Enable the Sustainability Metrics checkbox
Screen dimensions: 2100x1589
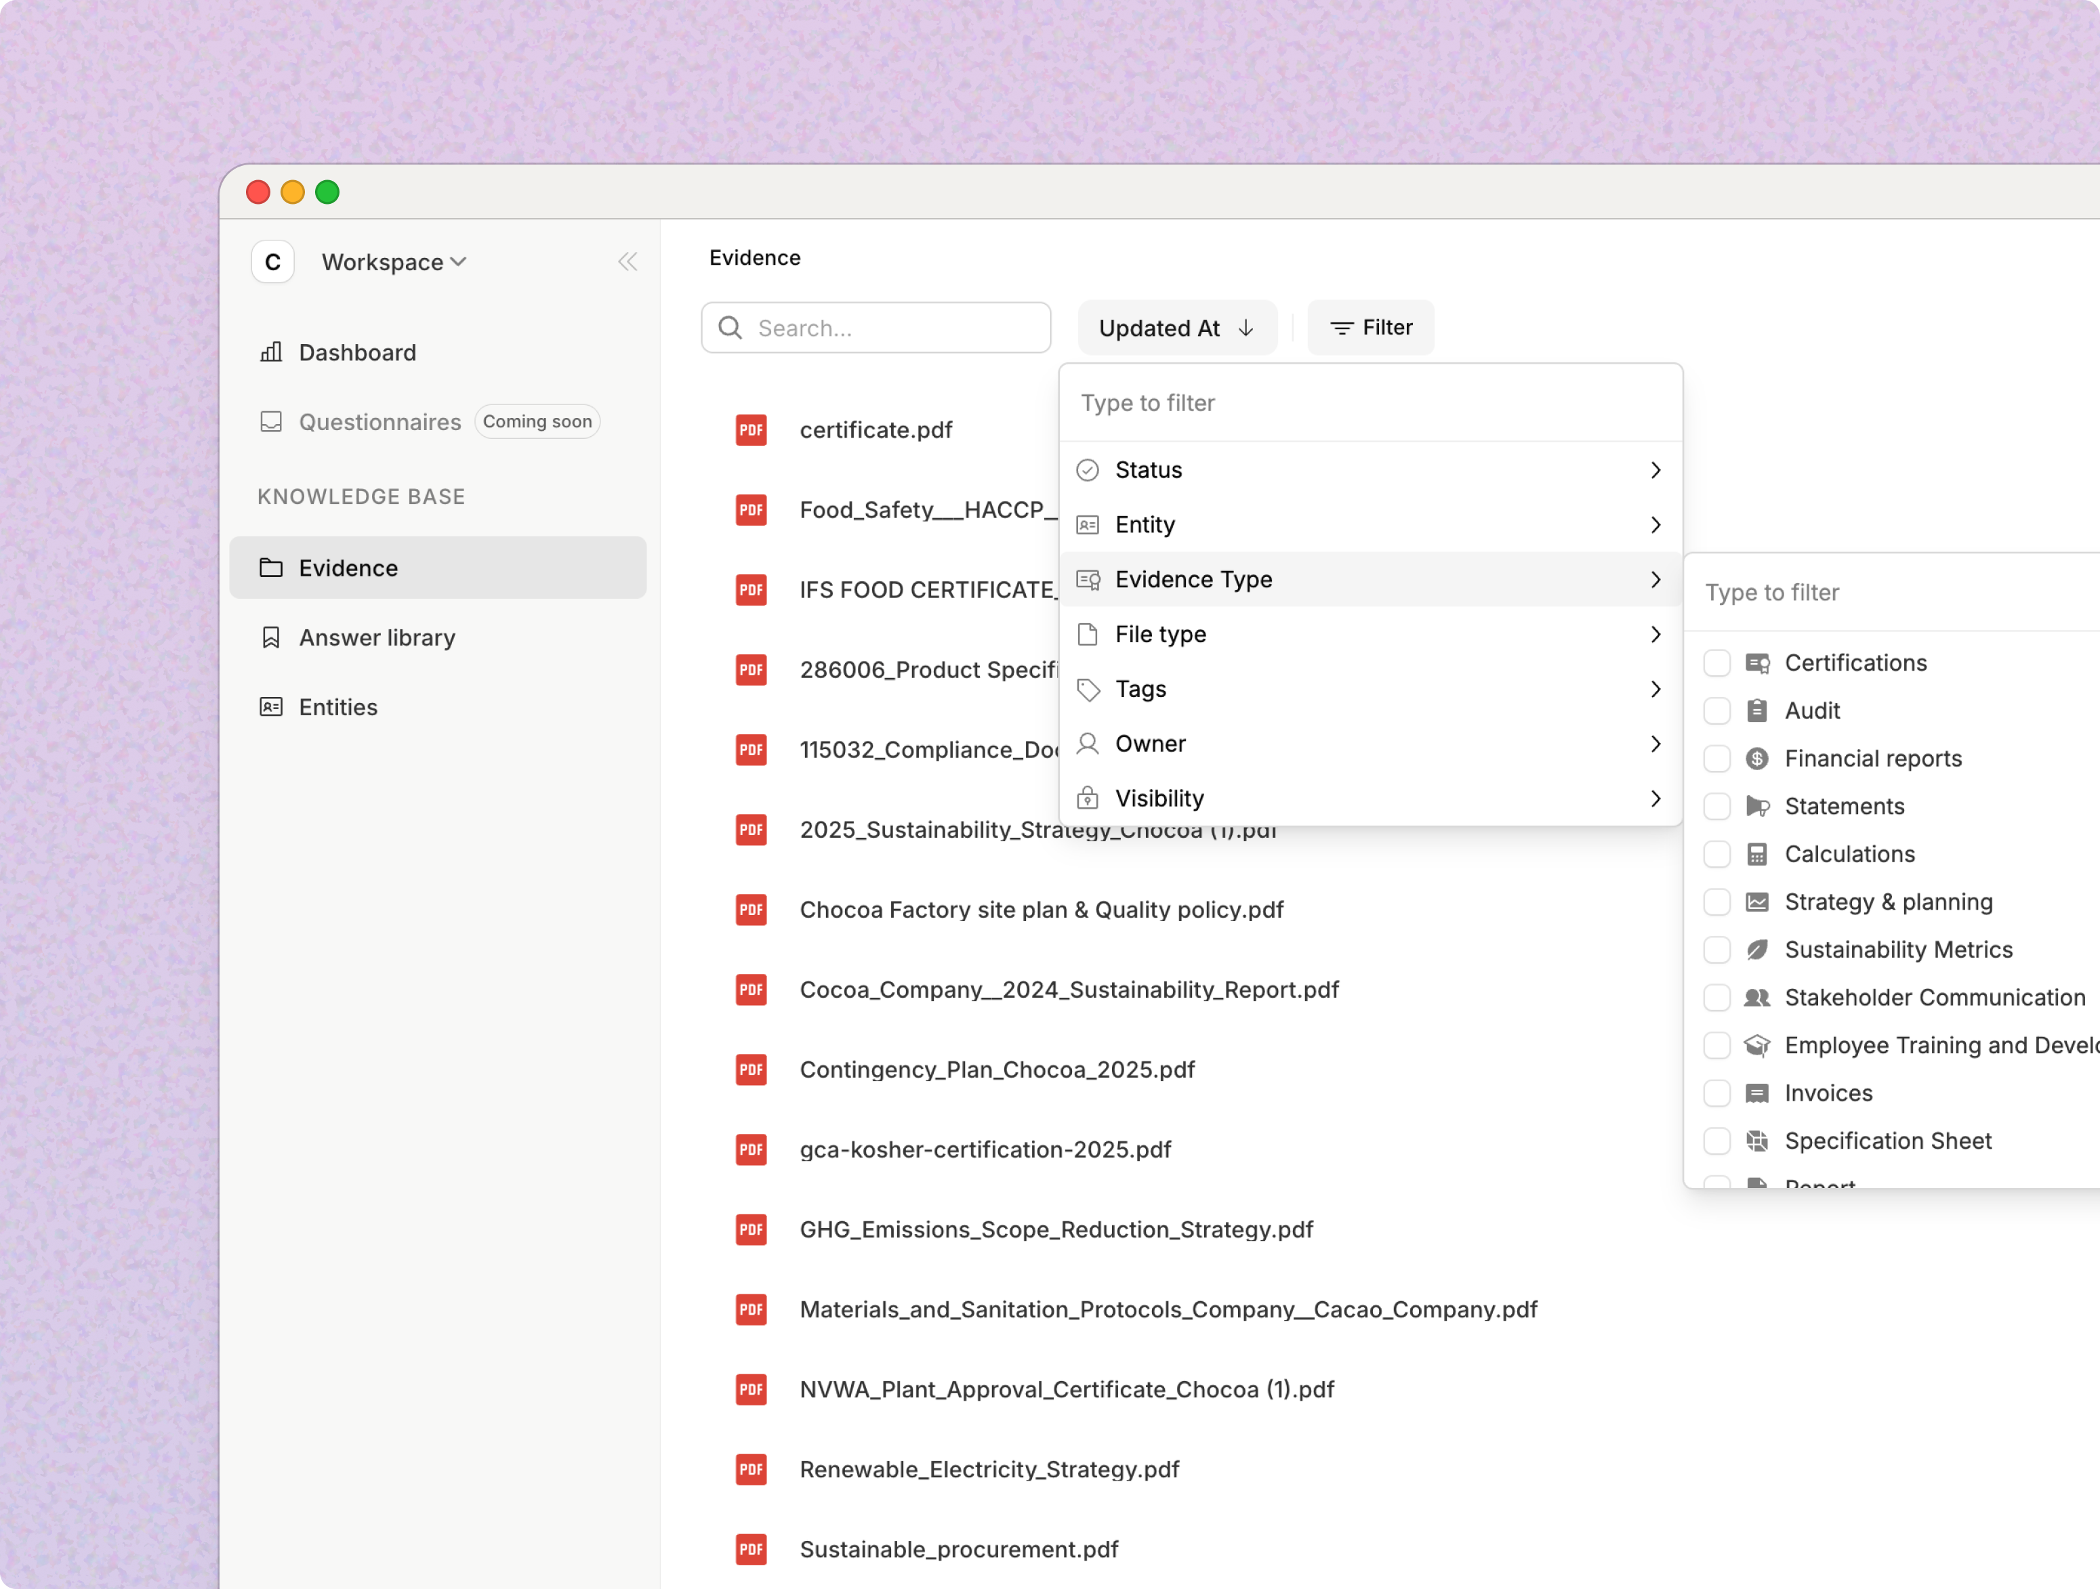click(x=1716, y=950)
